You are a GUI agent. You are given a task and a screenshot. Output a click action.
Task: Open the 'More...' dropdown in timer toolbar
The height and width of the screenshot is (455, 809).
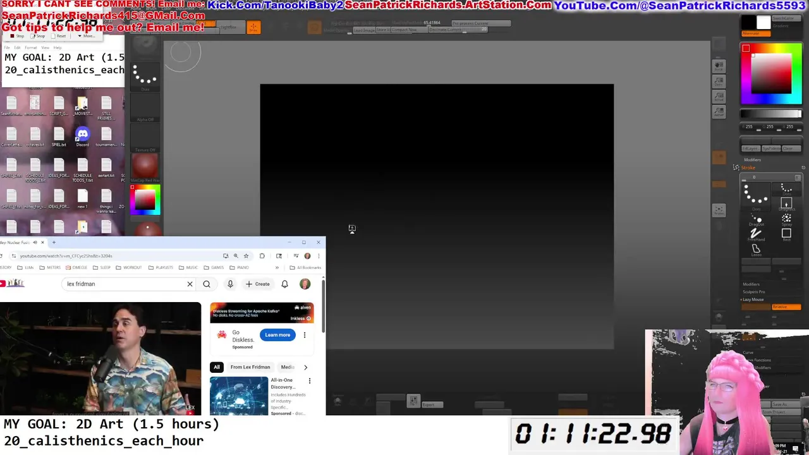pos(87,36)
